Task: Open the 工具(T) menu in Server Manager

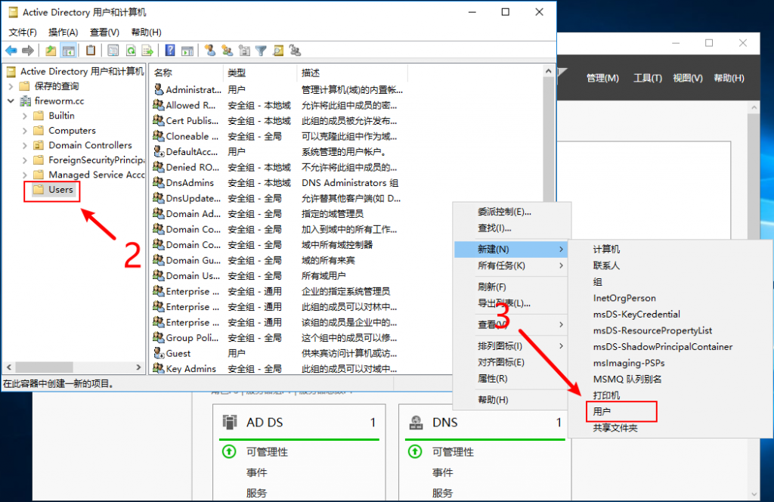Action: tap(647, 78)
